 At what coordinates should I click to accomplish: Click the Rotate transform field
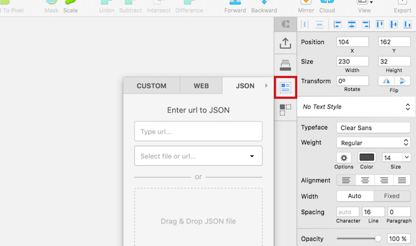[x=352, y=81]
